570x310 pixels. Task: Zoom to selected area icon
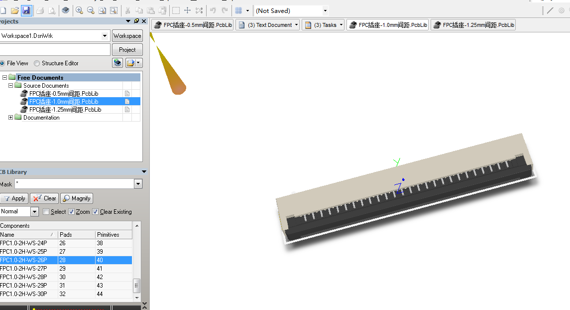coord(114,10)
